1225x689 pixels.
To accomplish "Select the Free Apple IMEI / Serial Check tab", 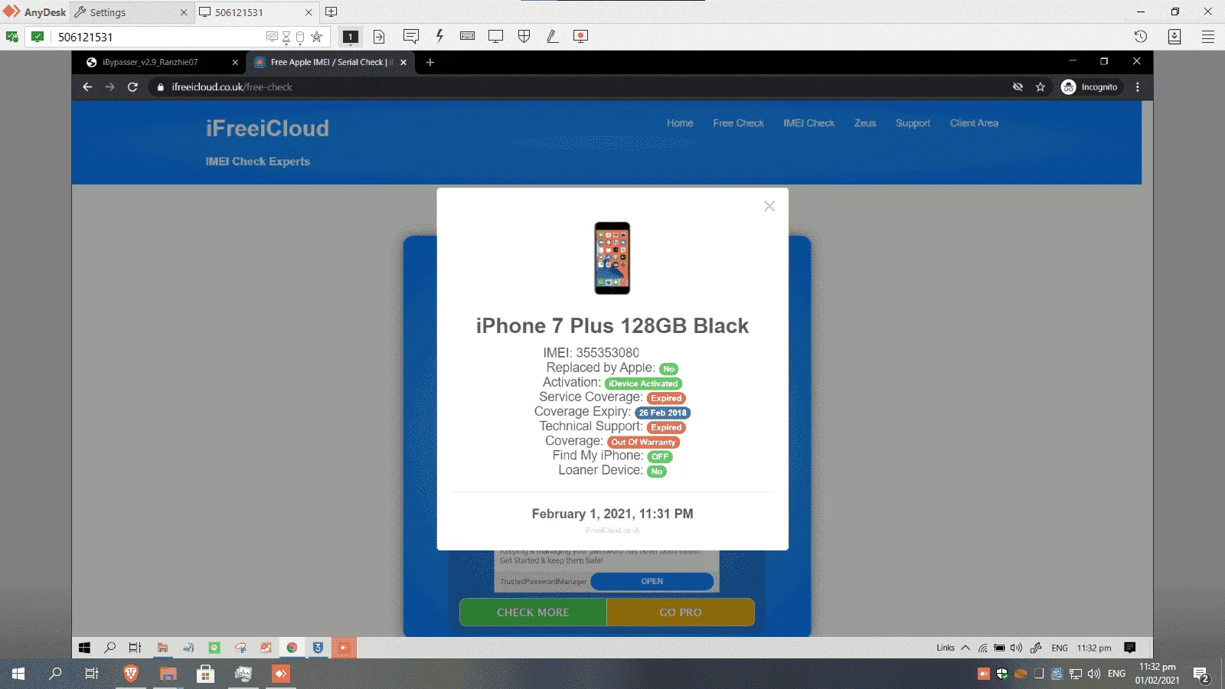I will 331,63.
